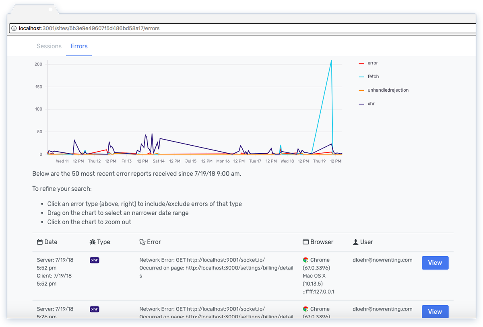The width and height of the screenshot is (483, 327).
Task: Click the site info icon in the address bar
Action: point(14,29)
